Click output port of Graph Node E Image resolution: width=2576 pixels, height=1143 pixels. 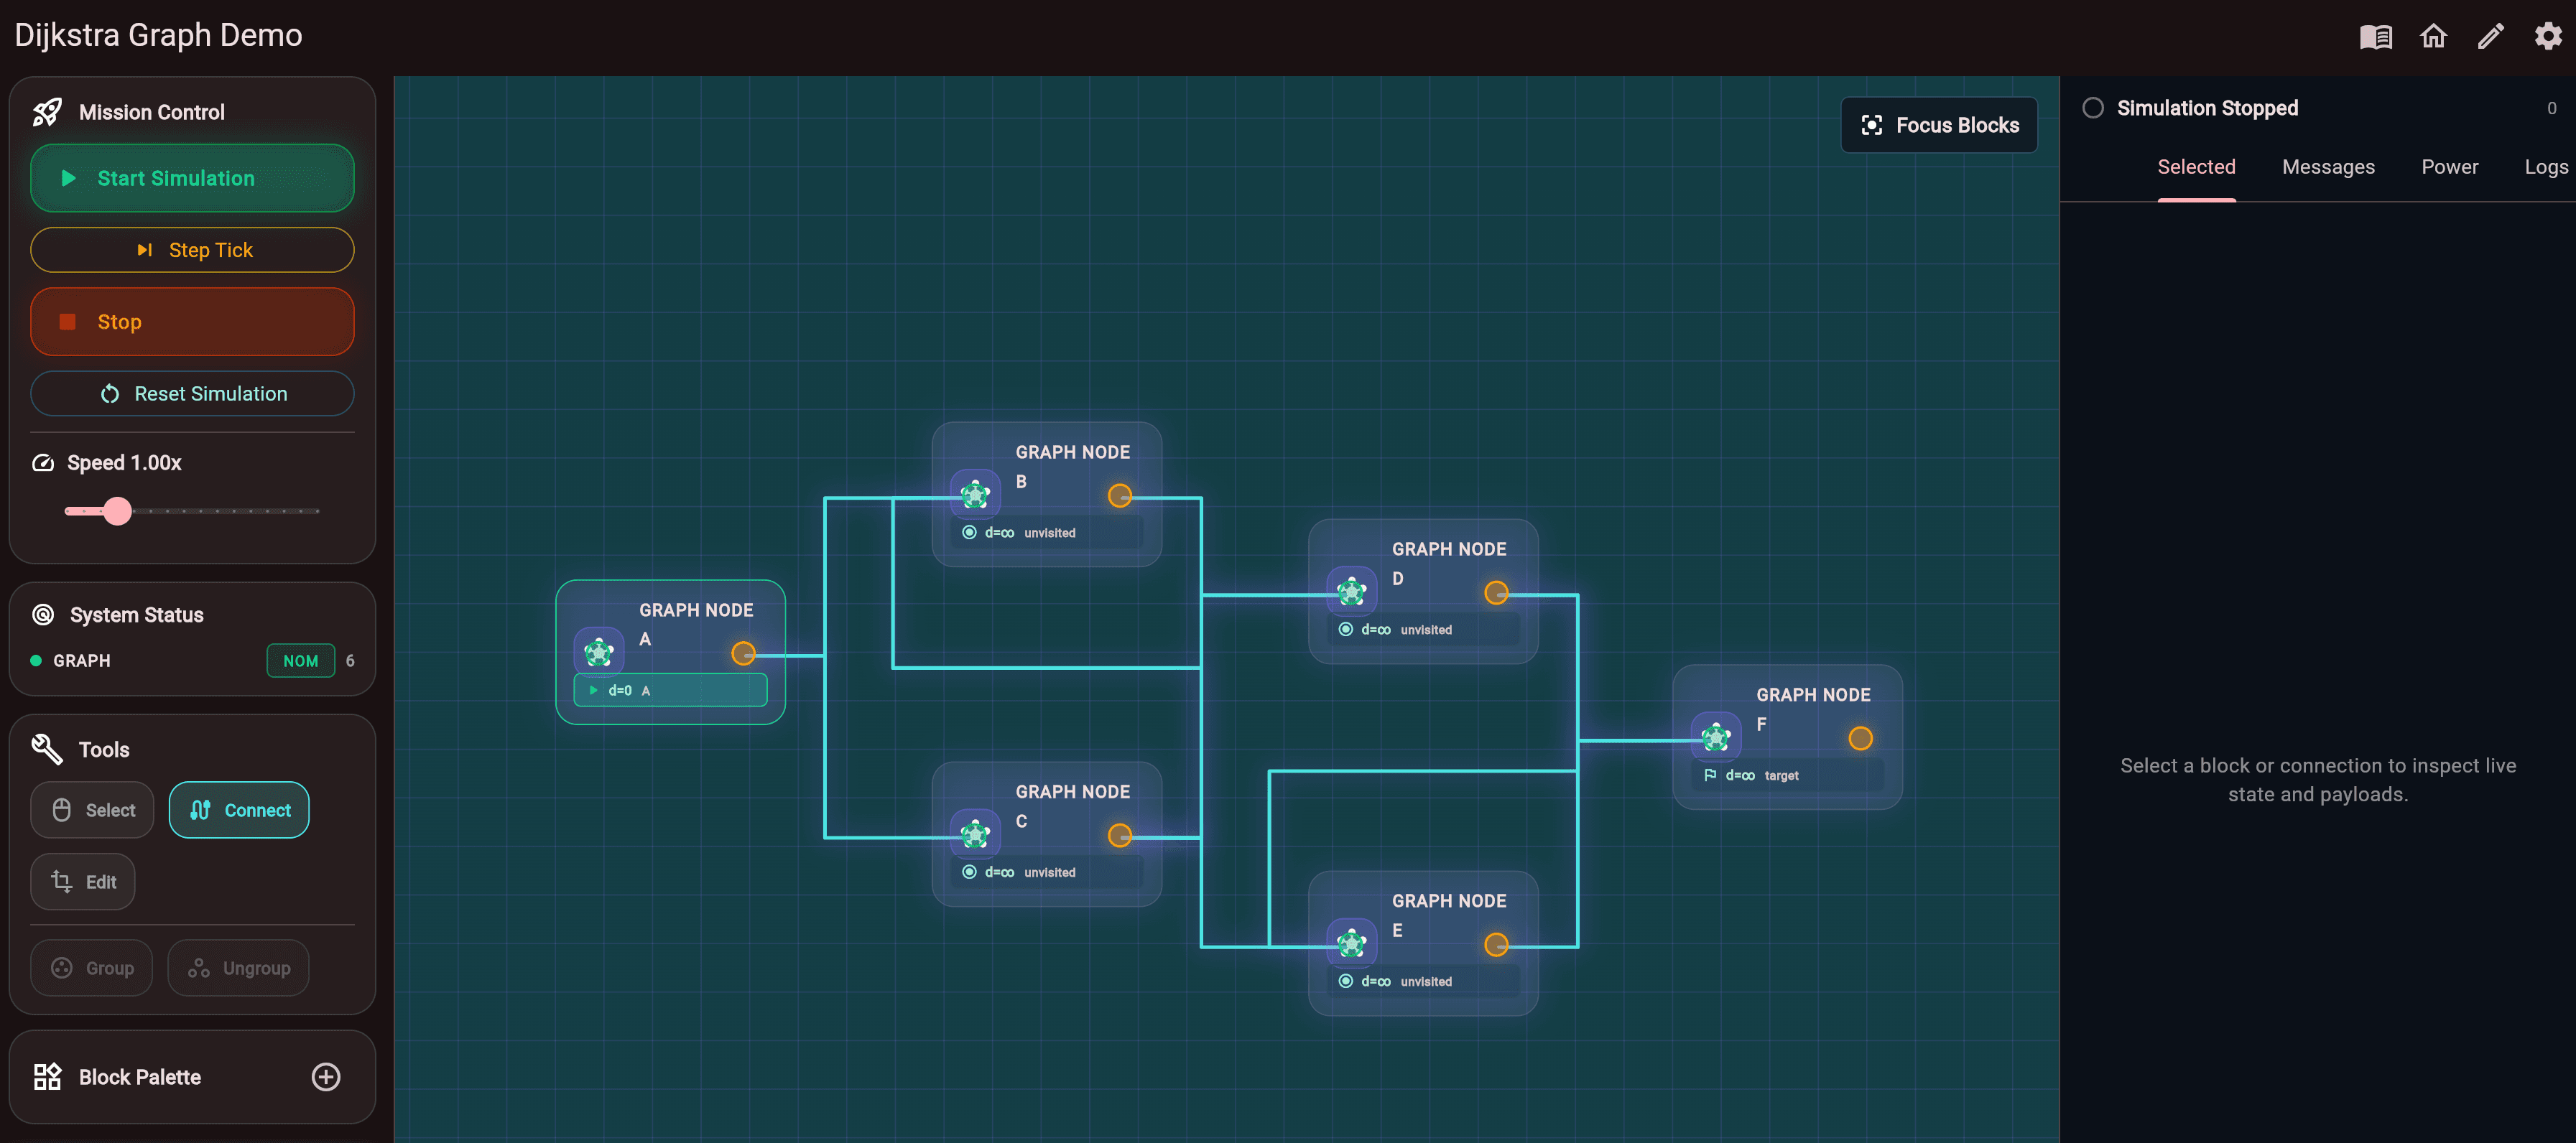point(1496,945)
